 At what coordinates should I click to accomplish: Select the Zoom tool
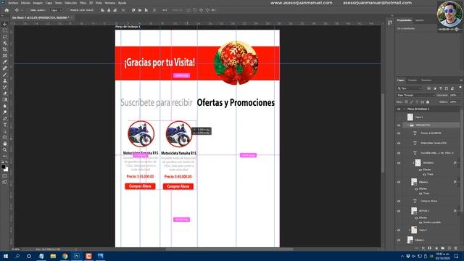tap(5, 150)
